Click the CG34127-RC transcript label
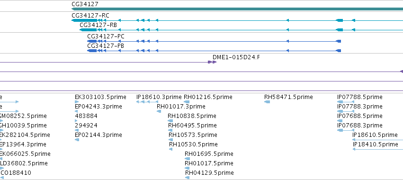The width and height of the screenshot is (403, 180). point(90,16)
